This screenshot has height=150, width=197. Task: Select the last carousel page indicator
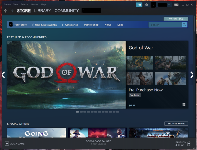click(x=117, y=112)
